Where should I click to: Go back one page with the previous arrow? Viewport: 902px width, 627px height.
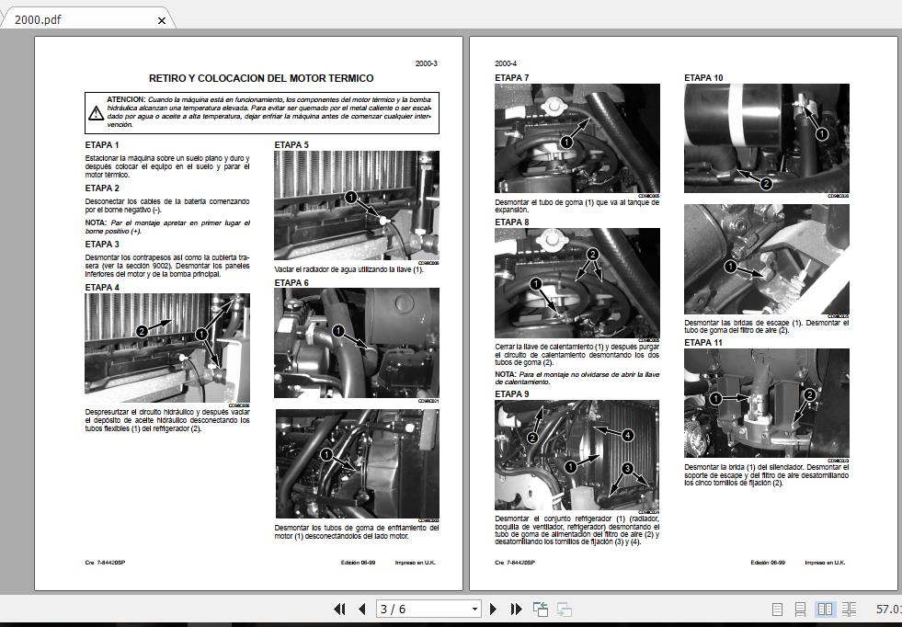(x=362, y=609)
